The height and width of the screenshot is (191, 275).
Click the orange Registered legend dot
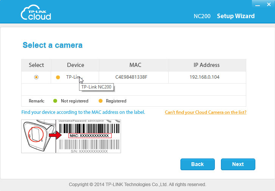(101, 101)
